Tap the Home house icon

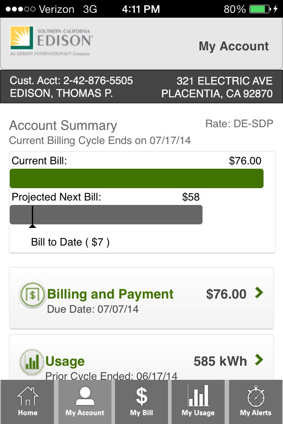click(x=28, y=397)
